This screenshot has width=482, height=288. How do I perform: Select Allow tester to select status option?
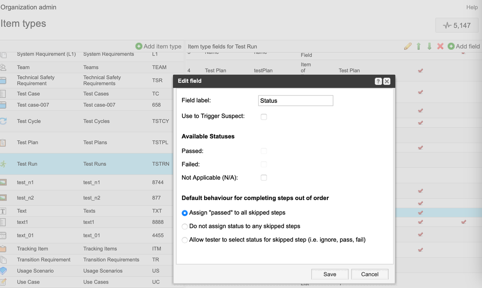[185, 240]
